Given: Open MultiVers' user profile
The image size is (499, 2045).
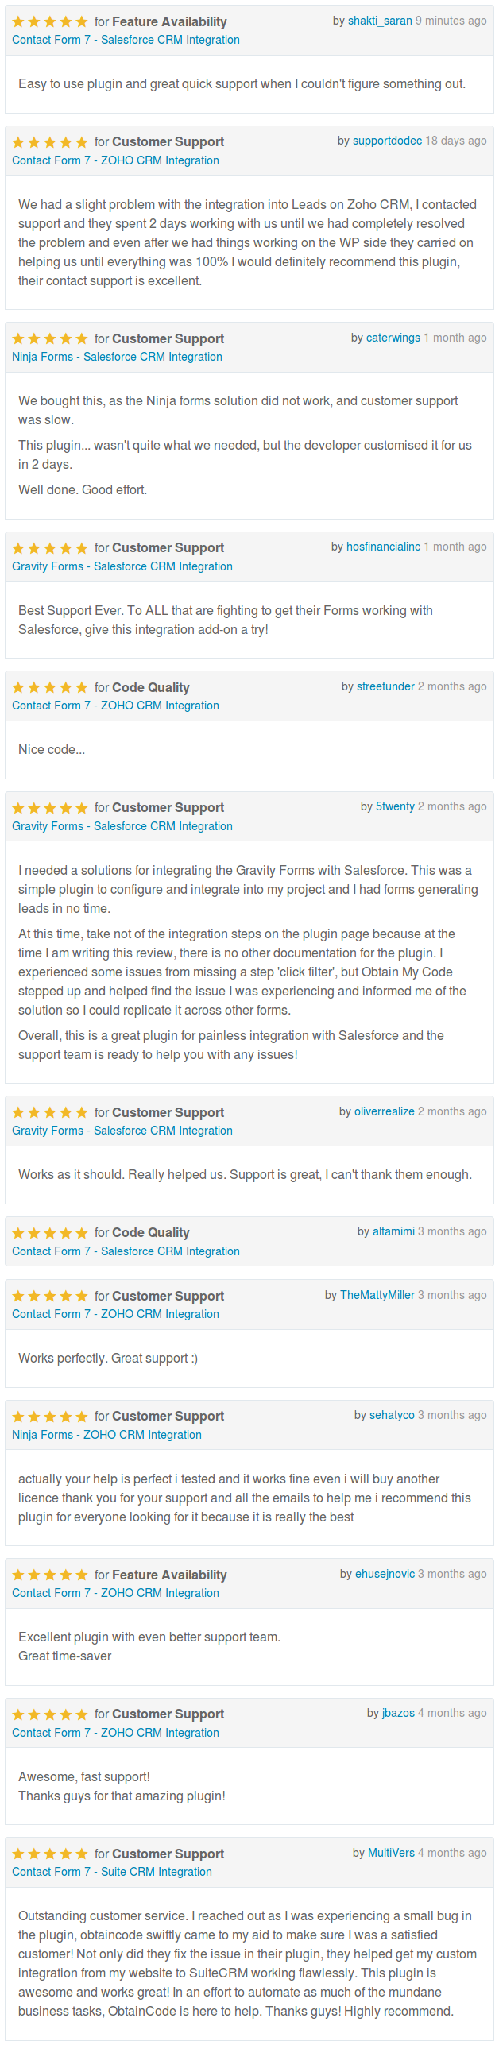Looking at the screenshot, I should click(391, 1854).
